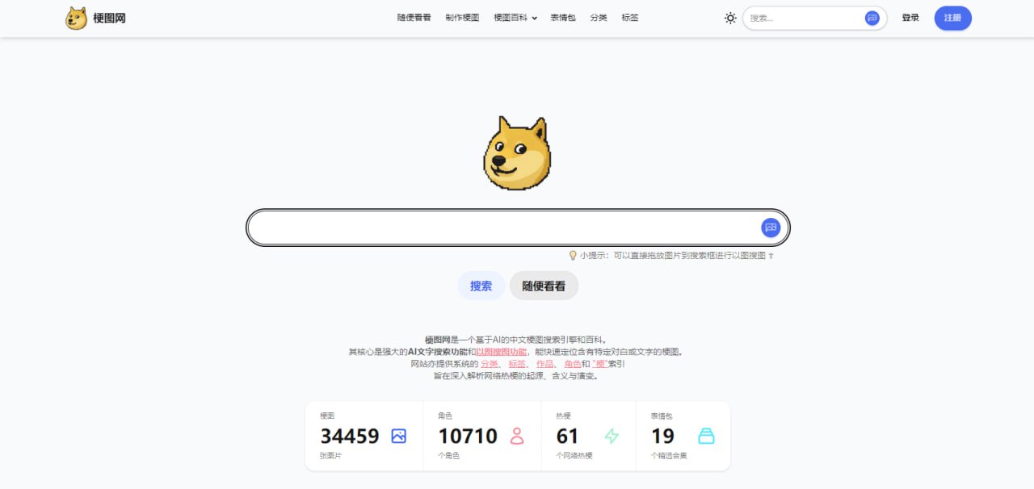Click image search icon in main search bar
Image resolution: width=1034 pixels, height=489 pixels.
click(x=771, y=228)
